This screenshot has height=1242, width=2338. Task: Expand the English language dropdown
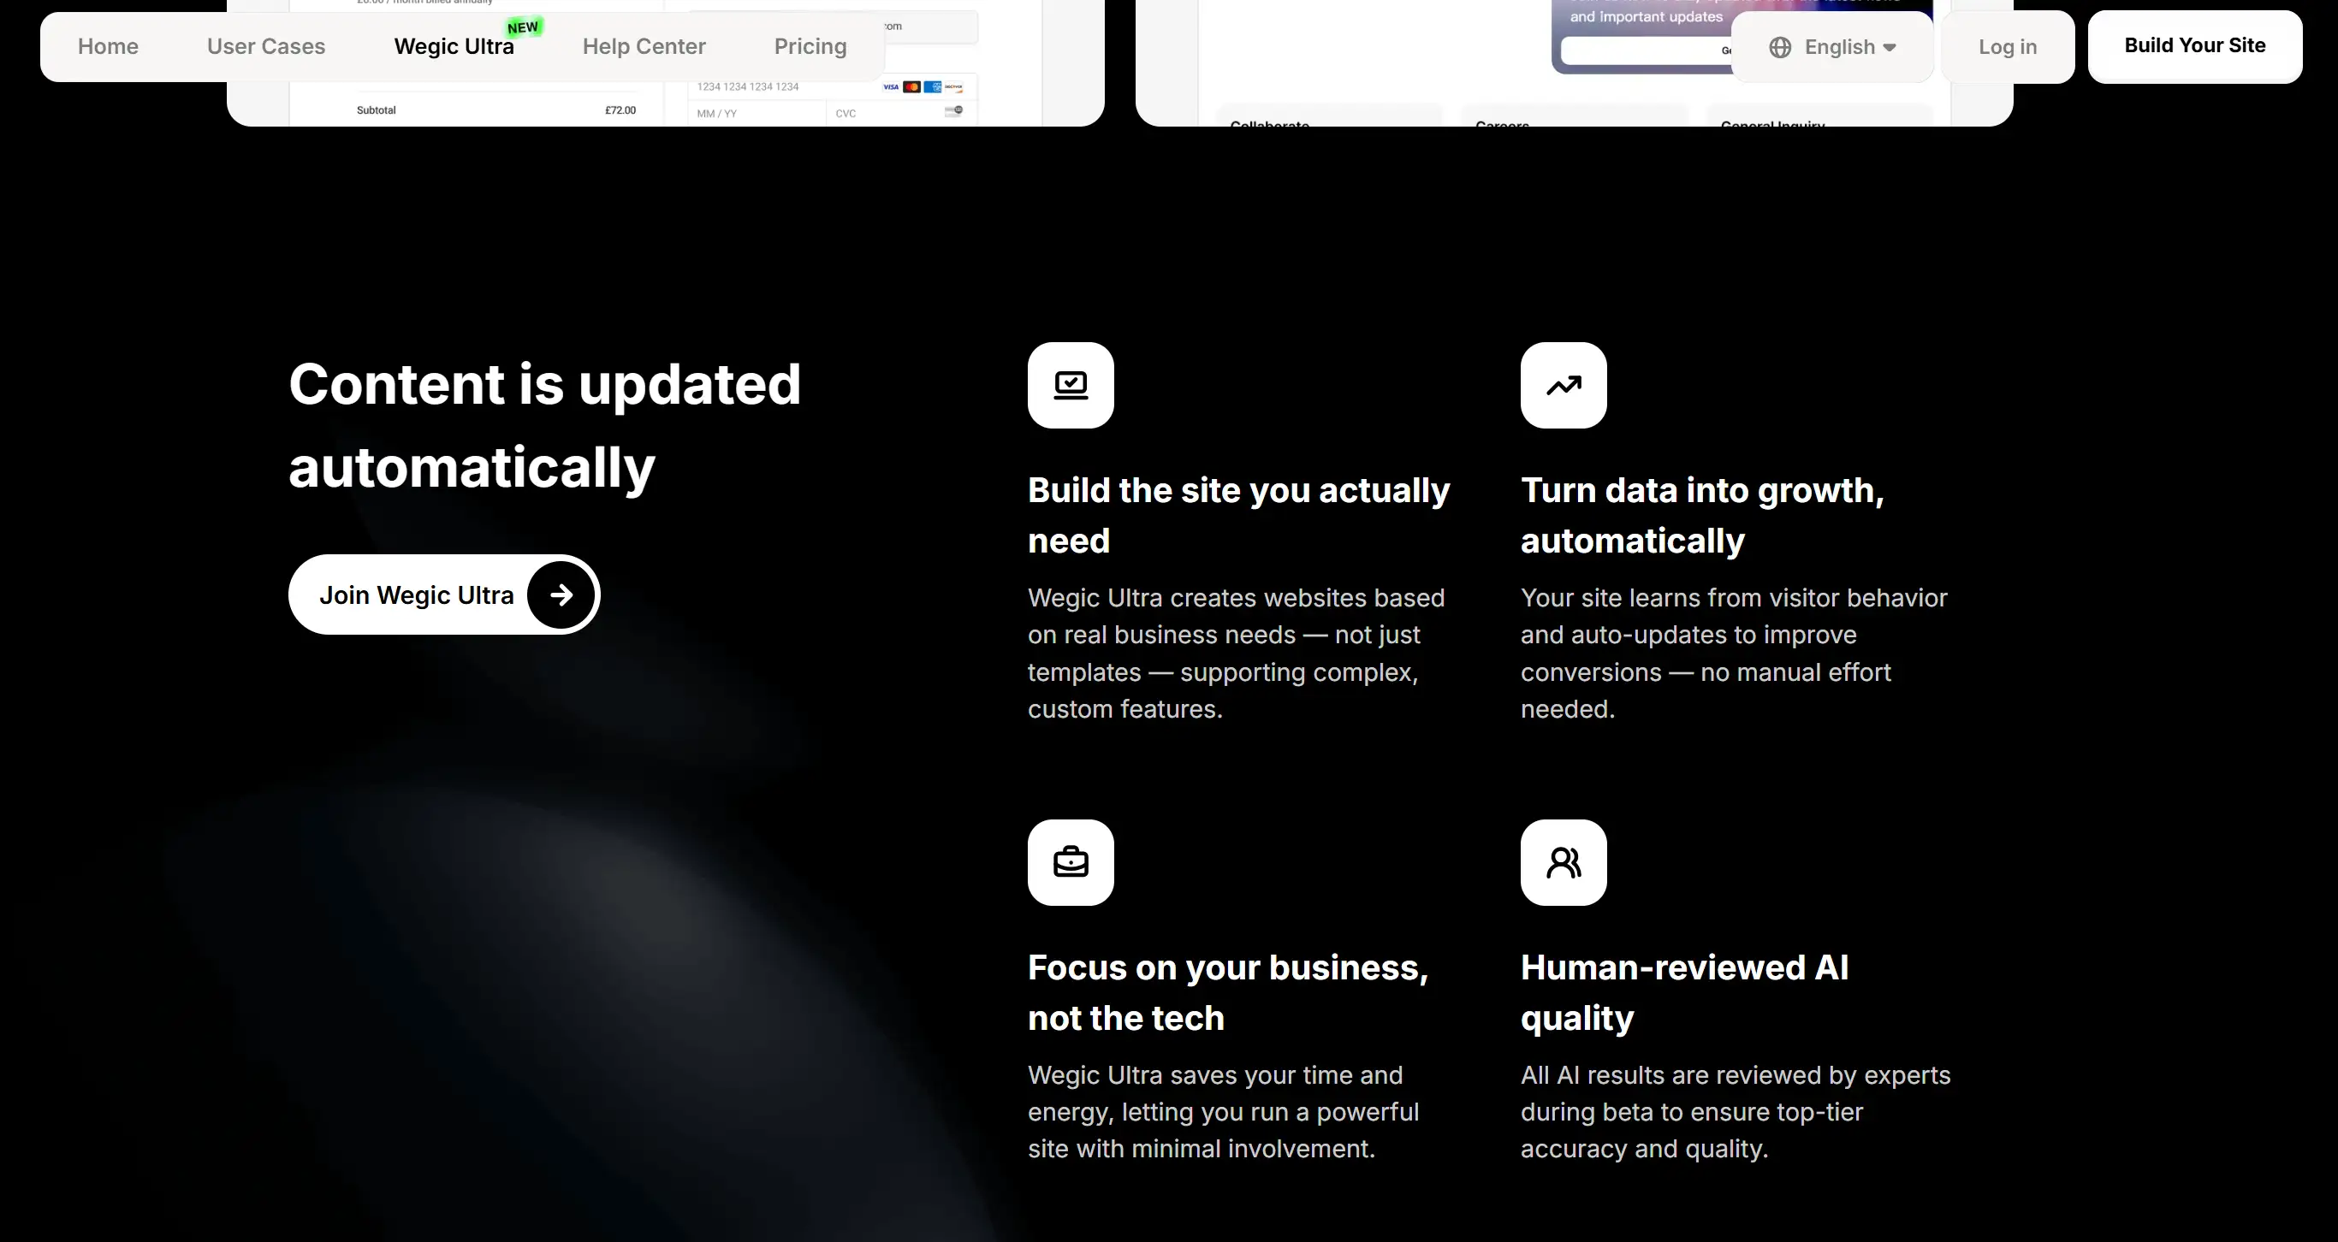click(1832, 47)
